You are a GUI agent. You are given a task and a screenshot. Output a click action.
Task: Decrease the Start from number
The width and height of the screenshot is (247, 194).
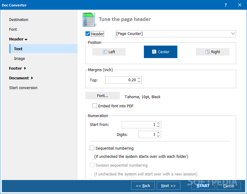click(x=158, y=126)
